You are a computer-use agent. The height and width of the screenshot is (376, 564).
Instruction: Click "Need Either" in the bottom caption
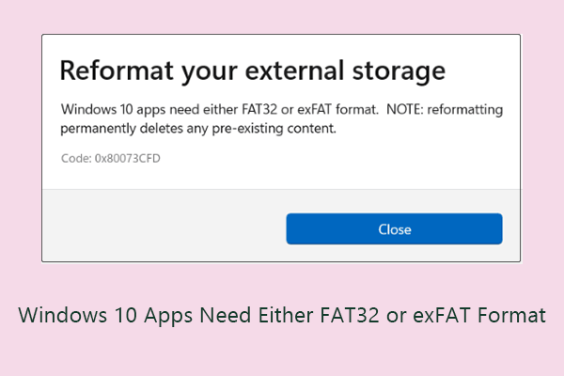tap(224, 316)
